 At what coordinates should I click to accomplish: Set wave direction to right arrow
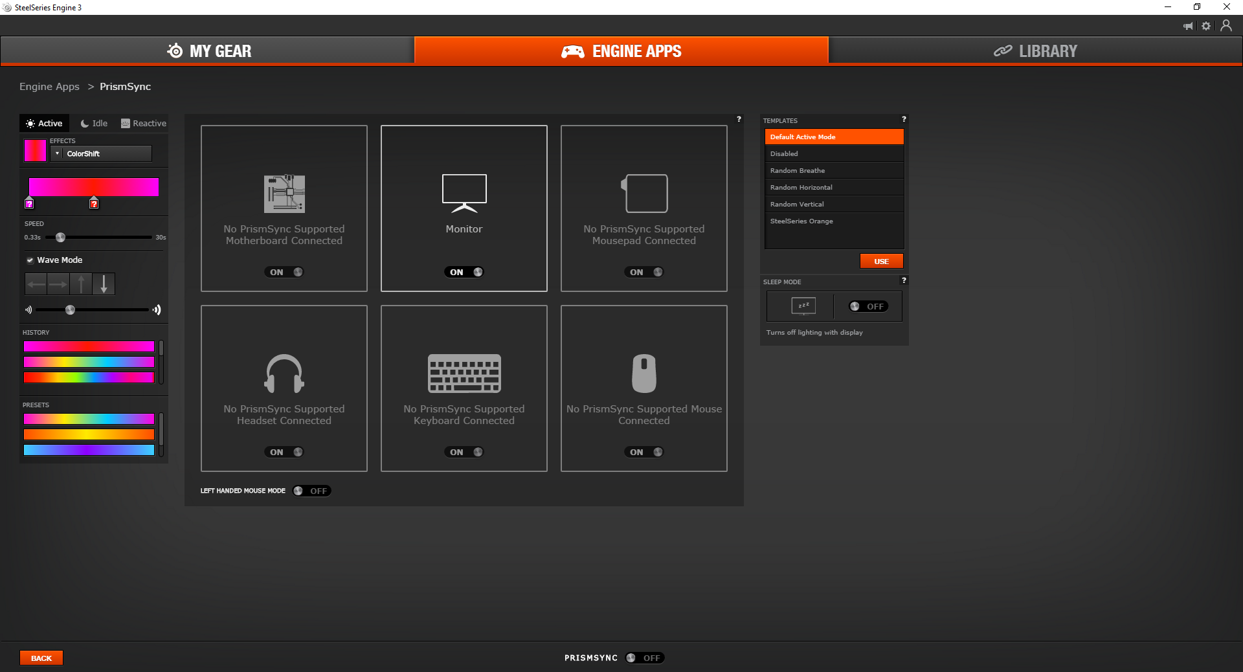coord(58,284)
